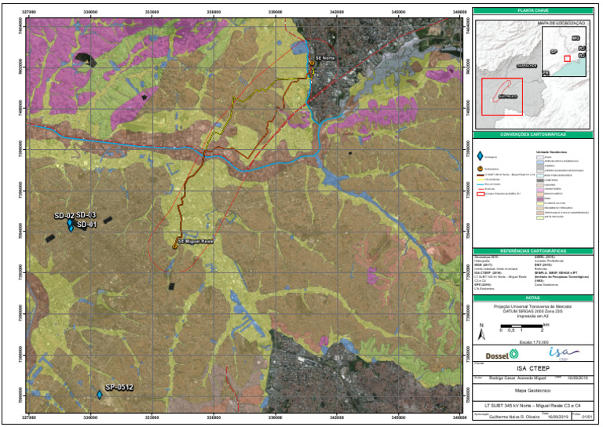Click the blue diamond symbol in the legend
This screenshot has height=427, width=603.
pyautogui.click(x=480, y=156)
